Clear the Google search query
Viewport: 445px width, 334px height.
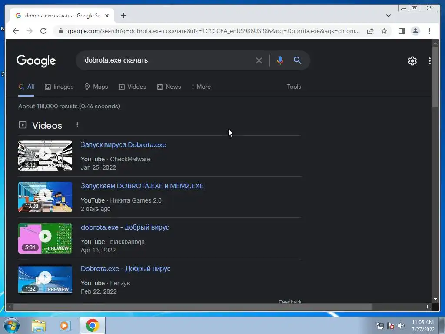(x=259, y=60)
